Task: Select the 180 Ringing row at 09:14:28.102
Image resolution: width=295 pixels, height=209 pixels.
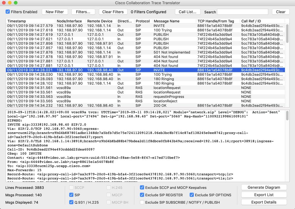Action: pyautogui.click(x=145, y=83)
